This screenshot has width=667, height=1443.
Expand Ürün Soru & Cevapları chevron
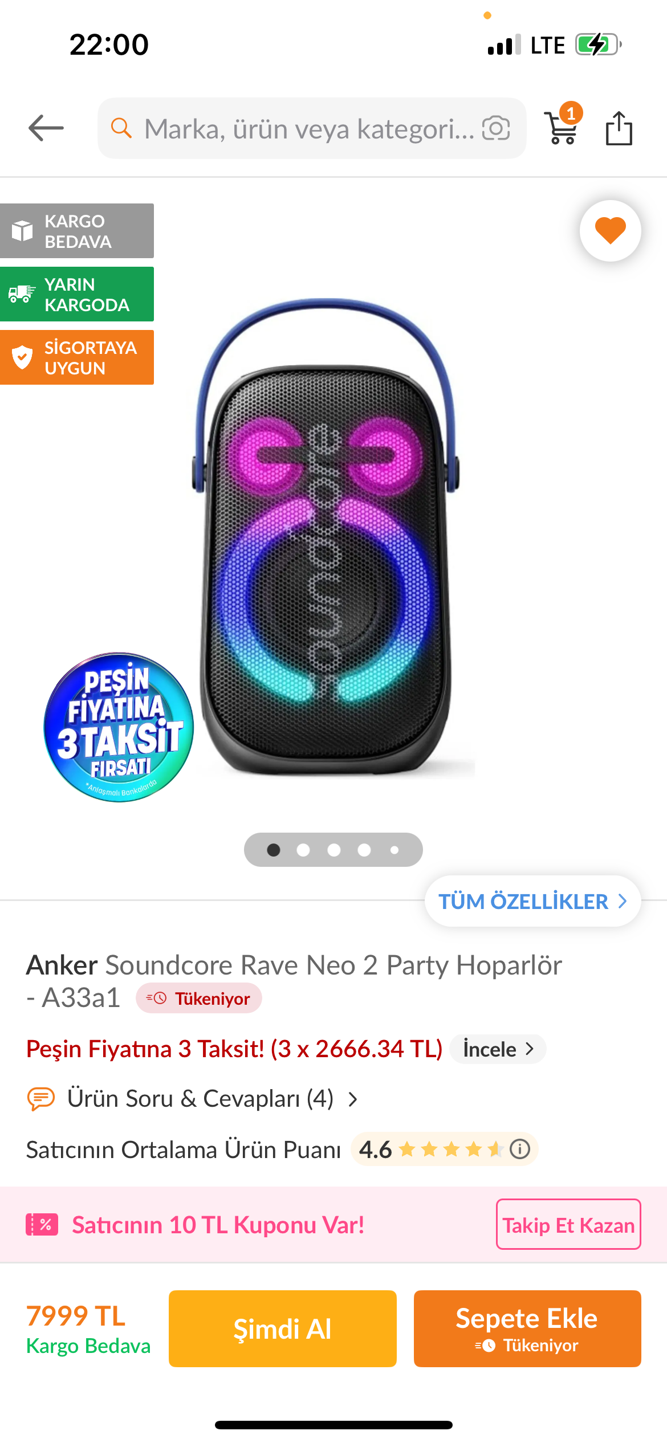[x=353, y=1099]
